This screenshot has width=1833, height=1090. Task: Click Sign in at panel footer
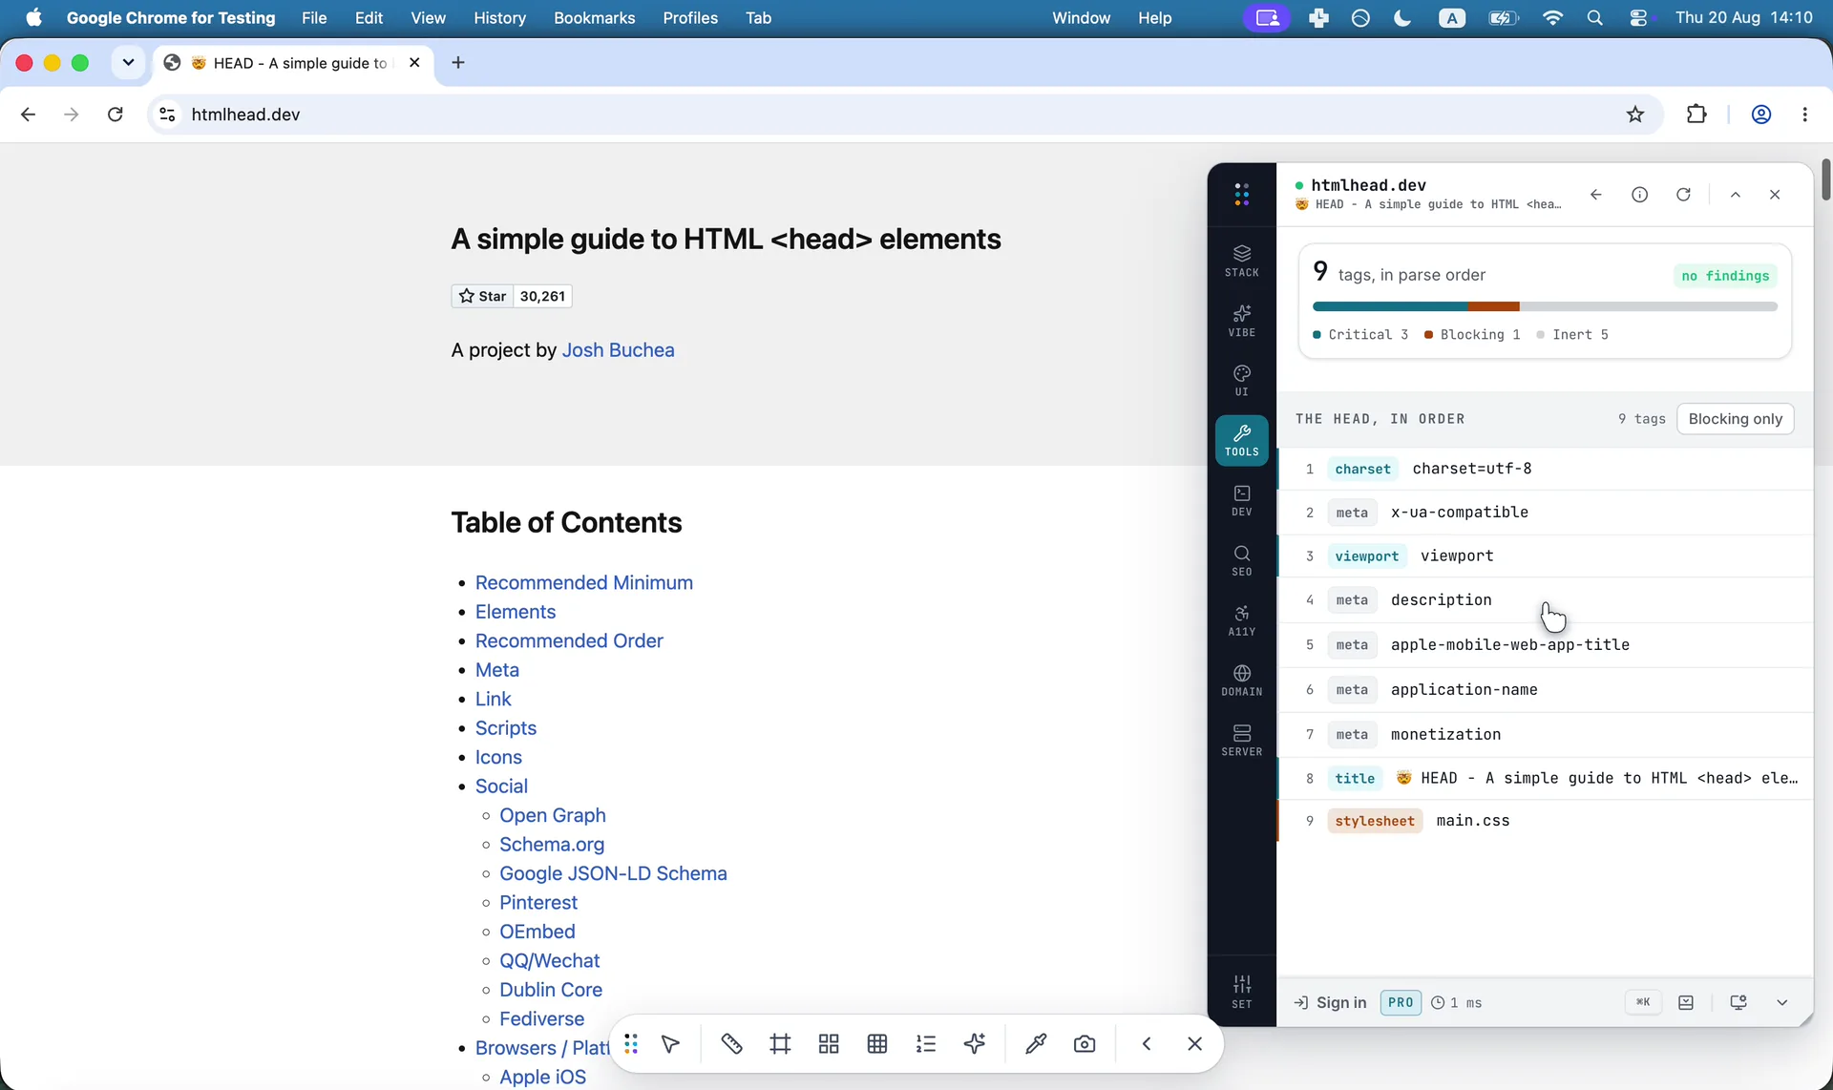(x=1330, y=1003)
